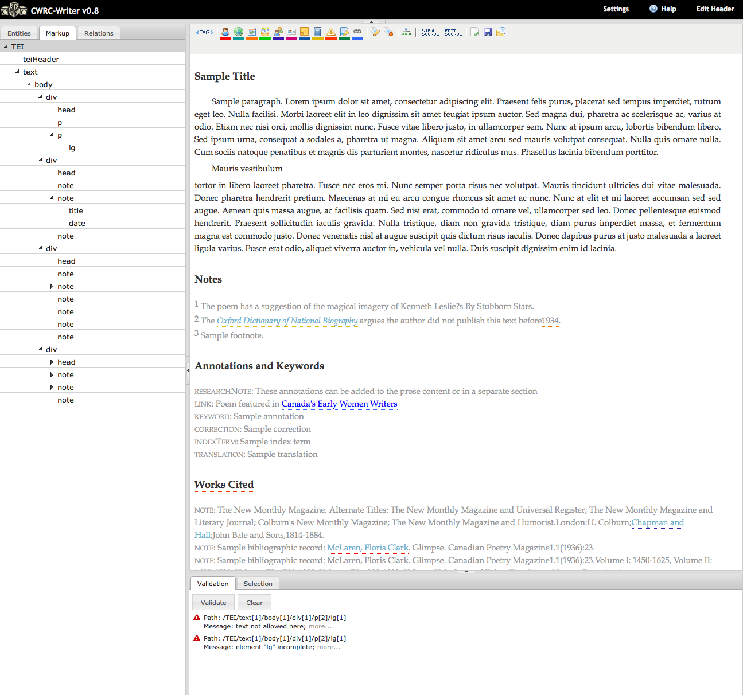This screenshot has height=695, width=743.
Task: Collapse the p node containing lg
Action: click(x=52, y=135)
